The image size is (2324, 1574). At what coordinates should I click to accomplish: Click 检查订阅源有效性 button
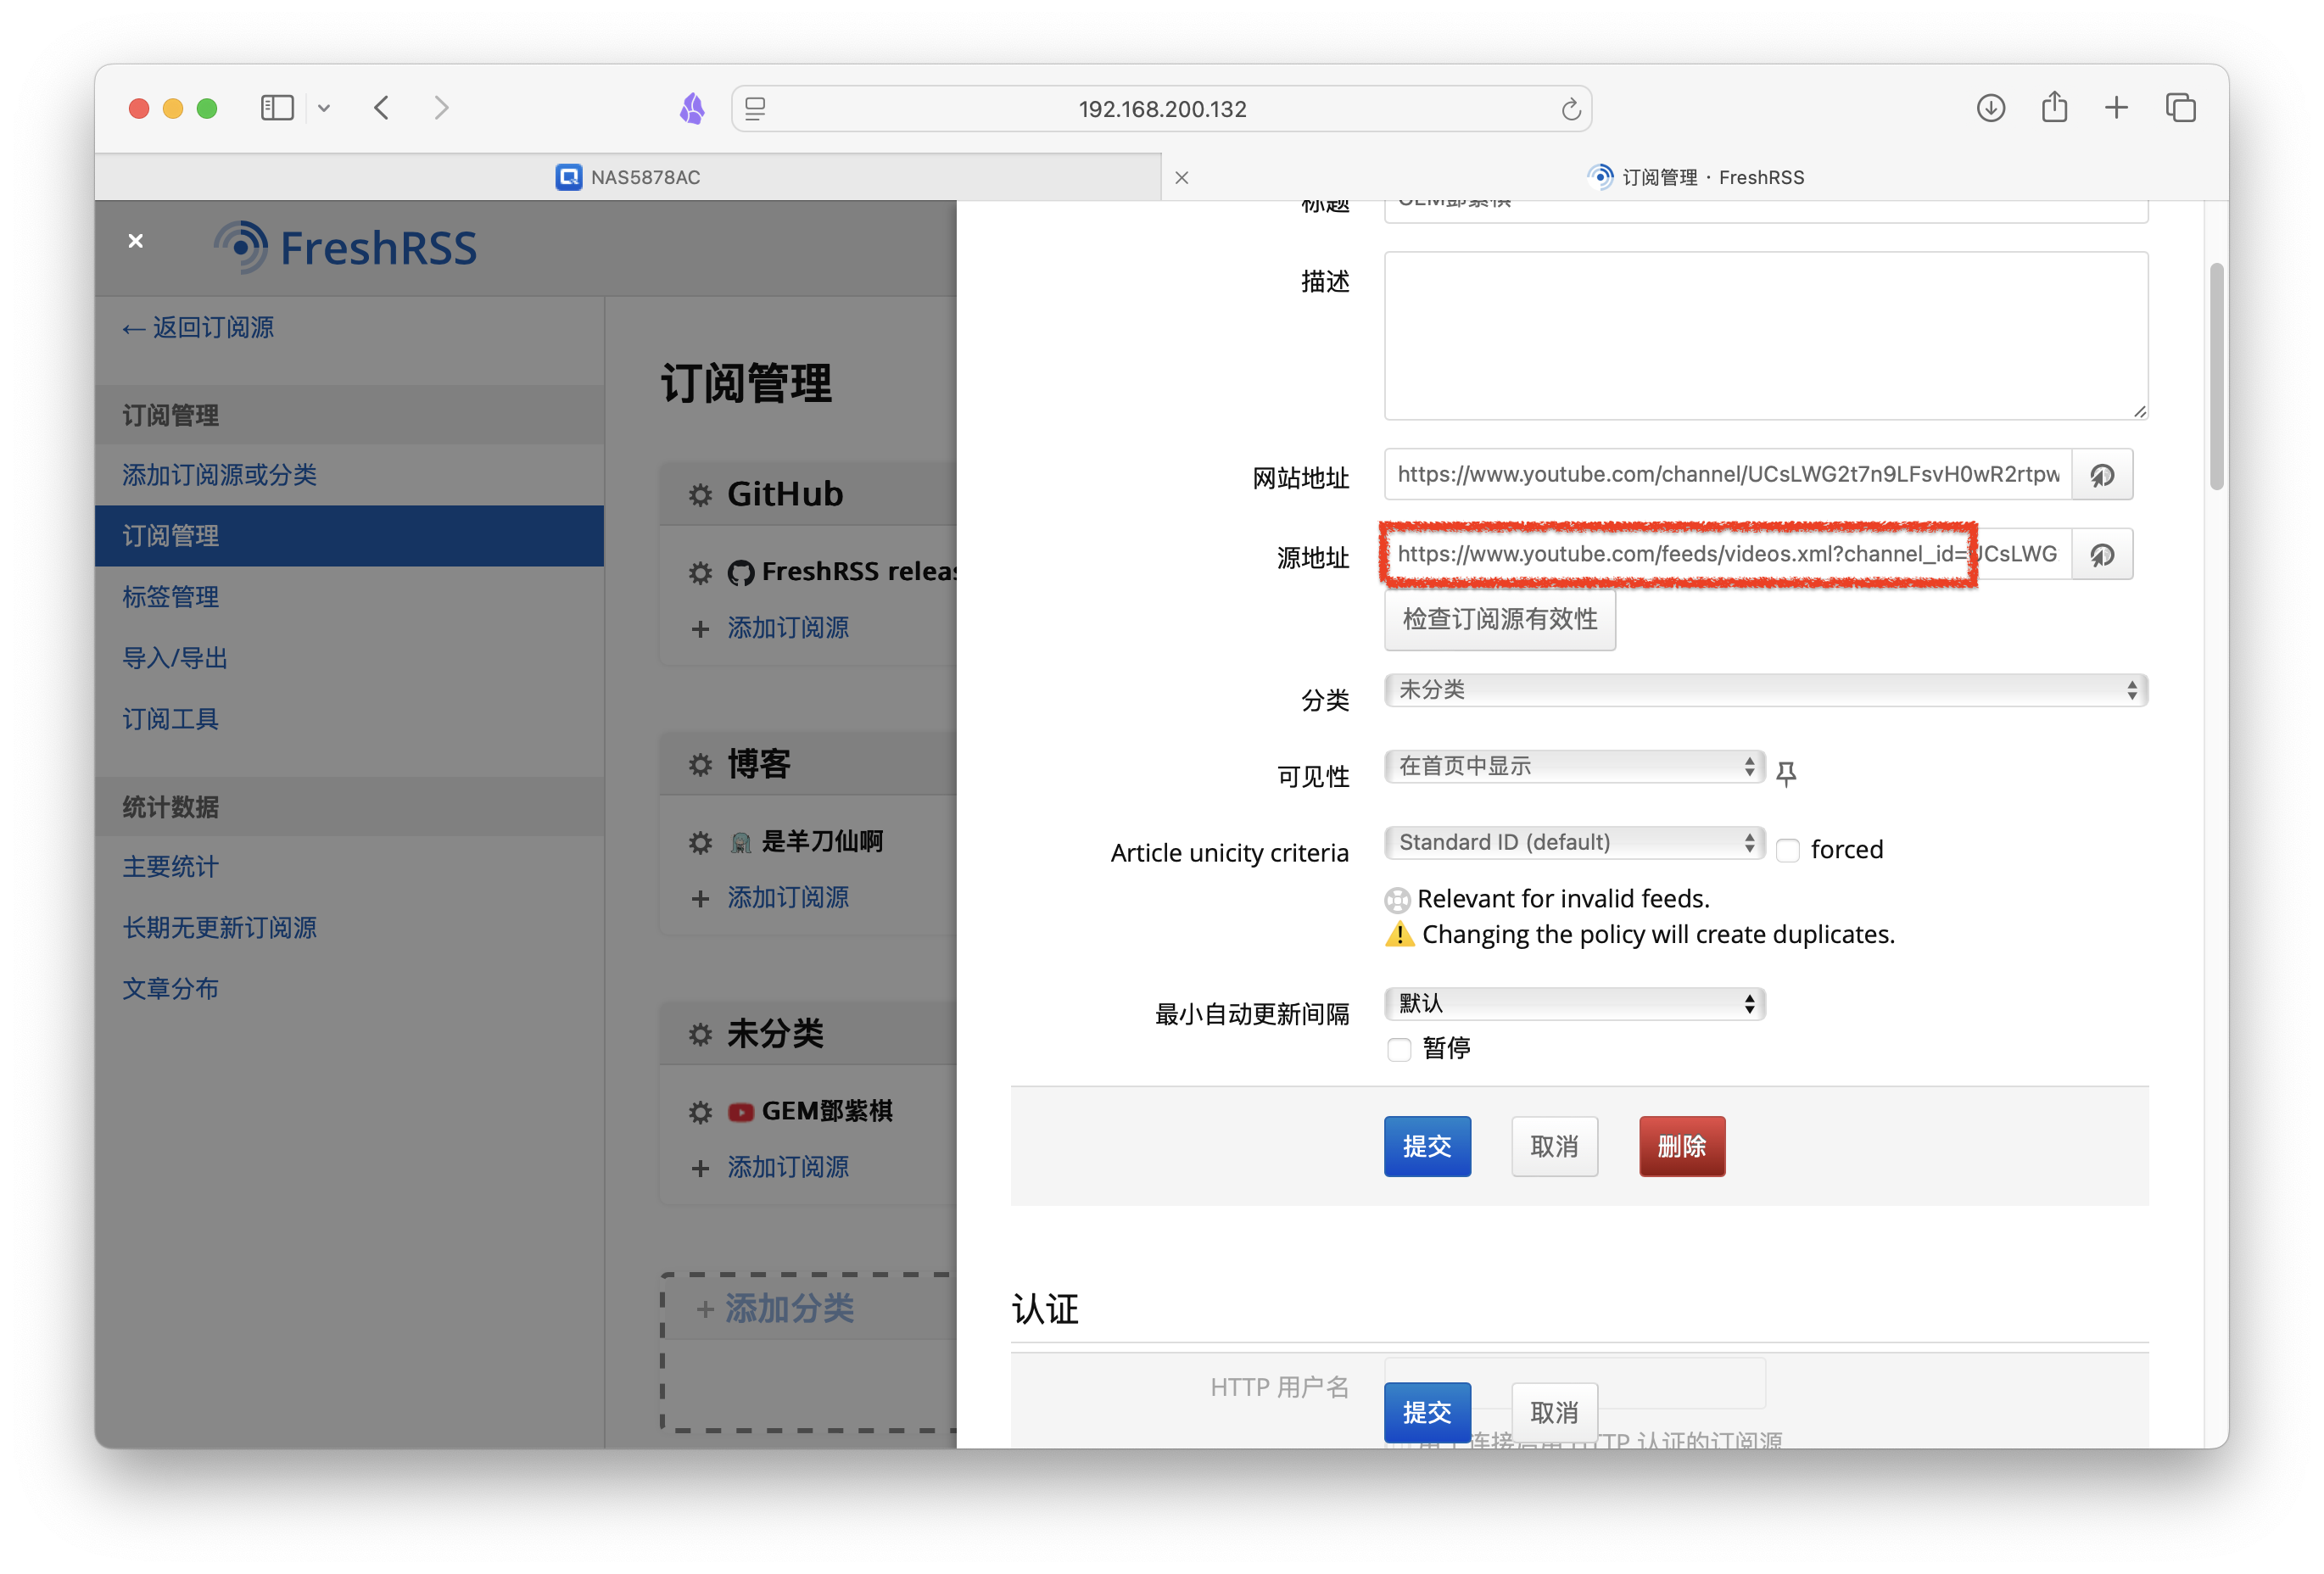click(1499, 620)
